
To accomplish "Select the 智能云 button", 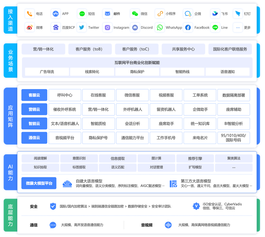I will [34, 124].
